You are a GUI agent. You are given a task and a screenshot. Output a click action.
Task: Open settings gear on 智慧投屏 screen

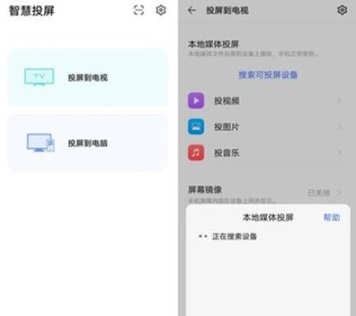click(x=160, y=11)
